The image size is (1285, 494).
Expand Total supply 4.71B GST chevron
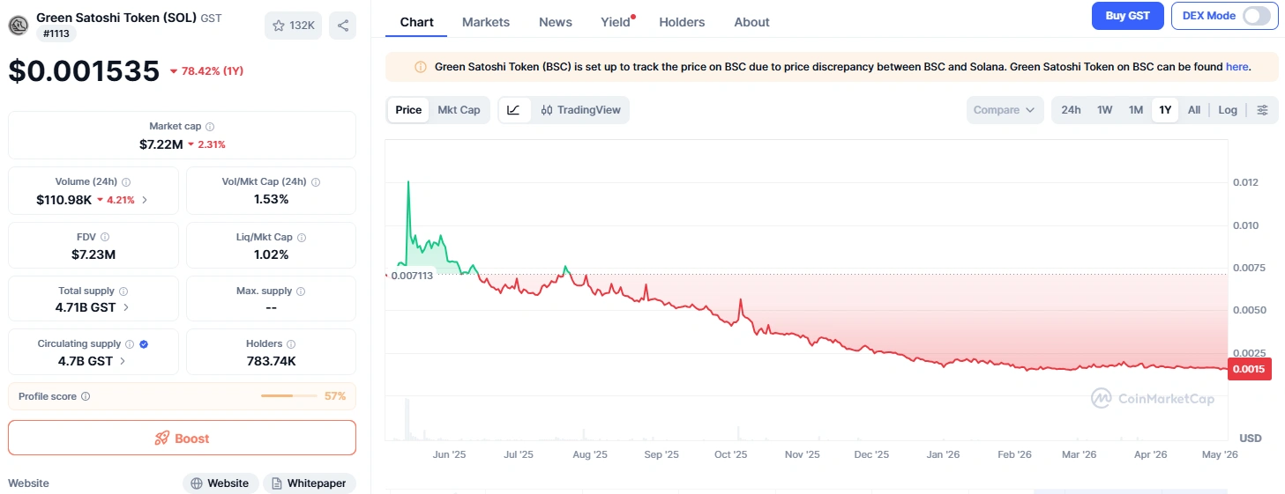(126, 307)
